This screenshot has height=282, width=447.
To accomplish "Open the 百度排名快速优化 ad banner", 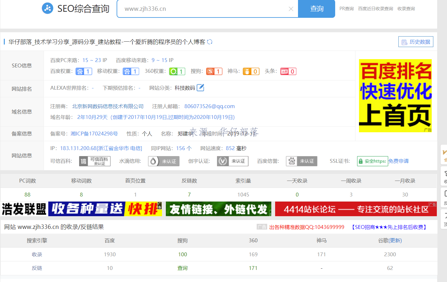I will pos(395,96).
